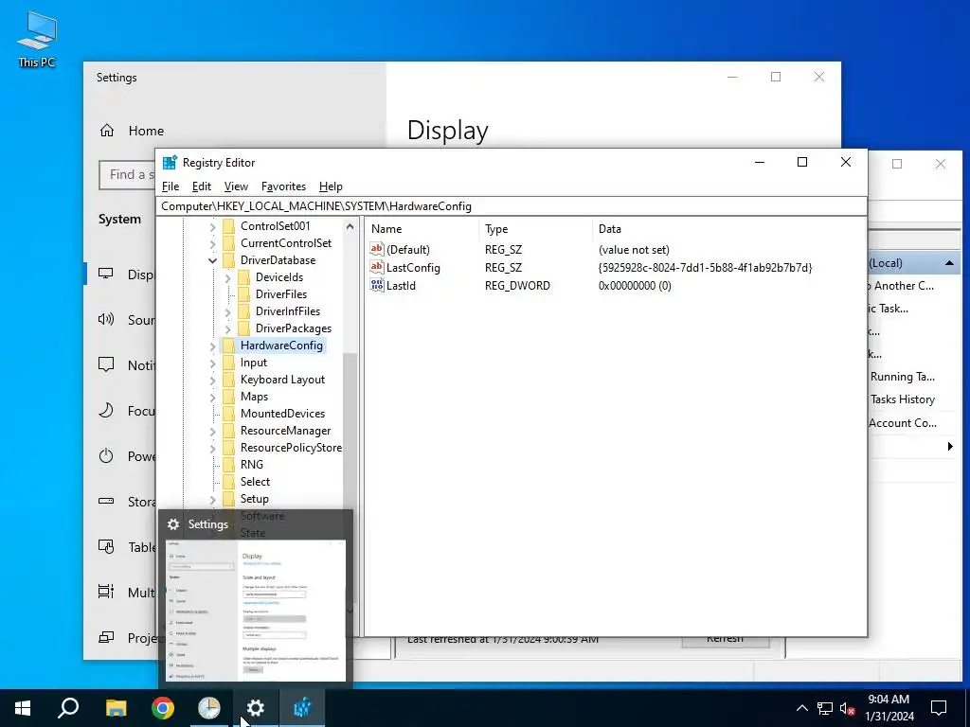Select the RNG folder icon

coord(229,464)
